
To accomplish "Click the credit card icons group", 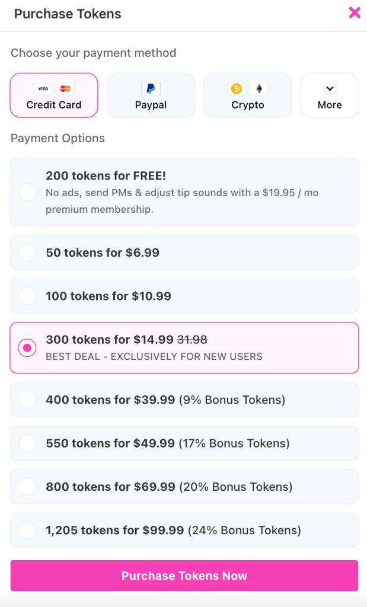I will (x=54, y=88).
